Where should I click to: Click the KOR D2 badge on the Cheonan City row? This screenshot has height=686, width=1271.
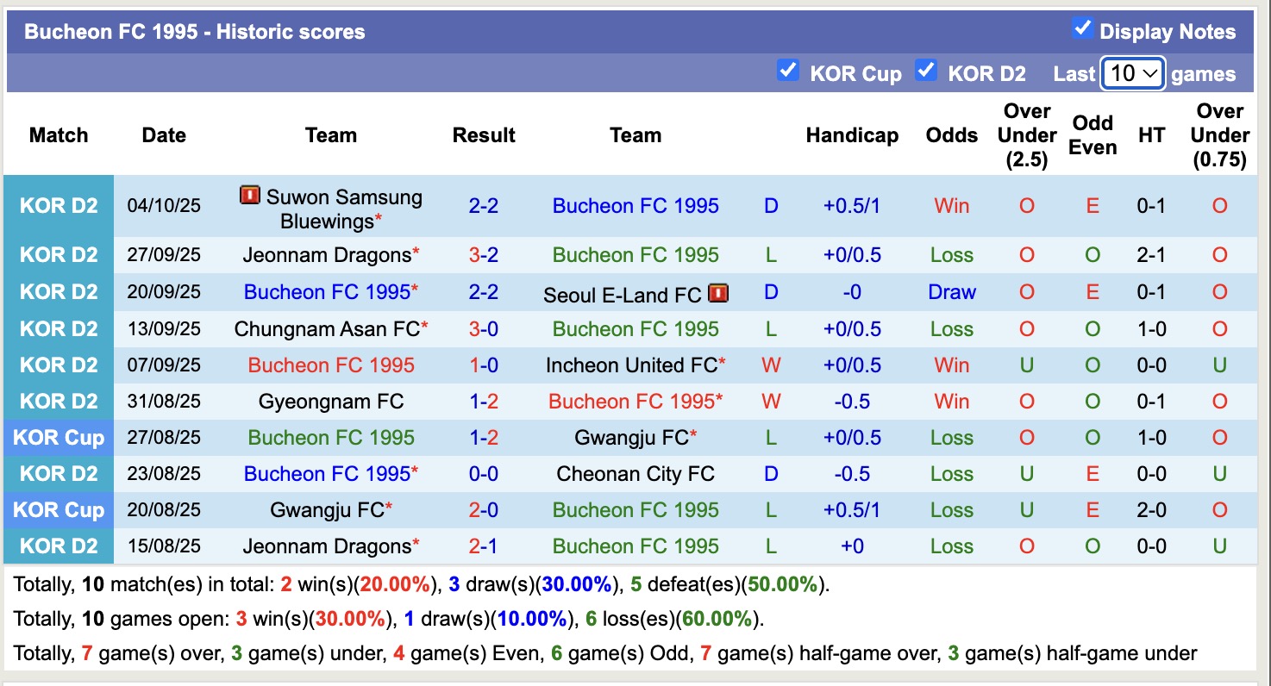tap(58, 473)
